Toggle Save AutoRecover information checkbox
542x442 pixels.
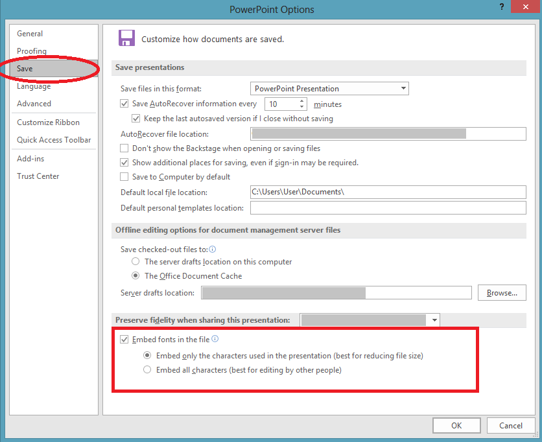124,104
